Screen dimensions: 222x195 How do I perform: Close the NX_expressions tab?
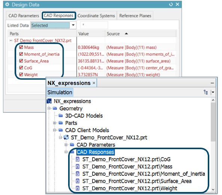(94, 83)
